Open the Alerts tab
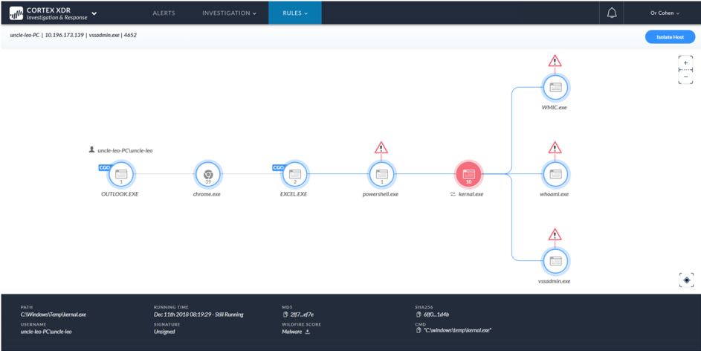The width and height of the screenshot is (701, 351). point(164,13)
